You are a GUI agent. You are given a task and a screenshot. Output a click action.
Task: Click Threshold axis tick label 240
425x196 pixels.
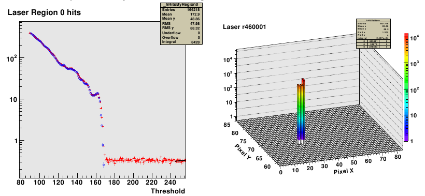(x=171, y=182)
